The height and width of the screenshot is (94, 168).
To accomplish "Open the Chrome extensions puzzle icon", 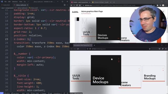I will pyautogui.click(x=157, y=5).
